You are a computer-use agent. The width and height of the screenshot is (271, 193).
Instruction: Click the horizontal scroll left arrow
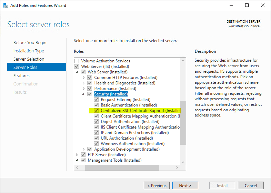(x=77, y=167)
